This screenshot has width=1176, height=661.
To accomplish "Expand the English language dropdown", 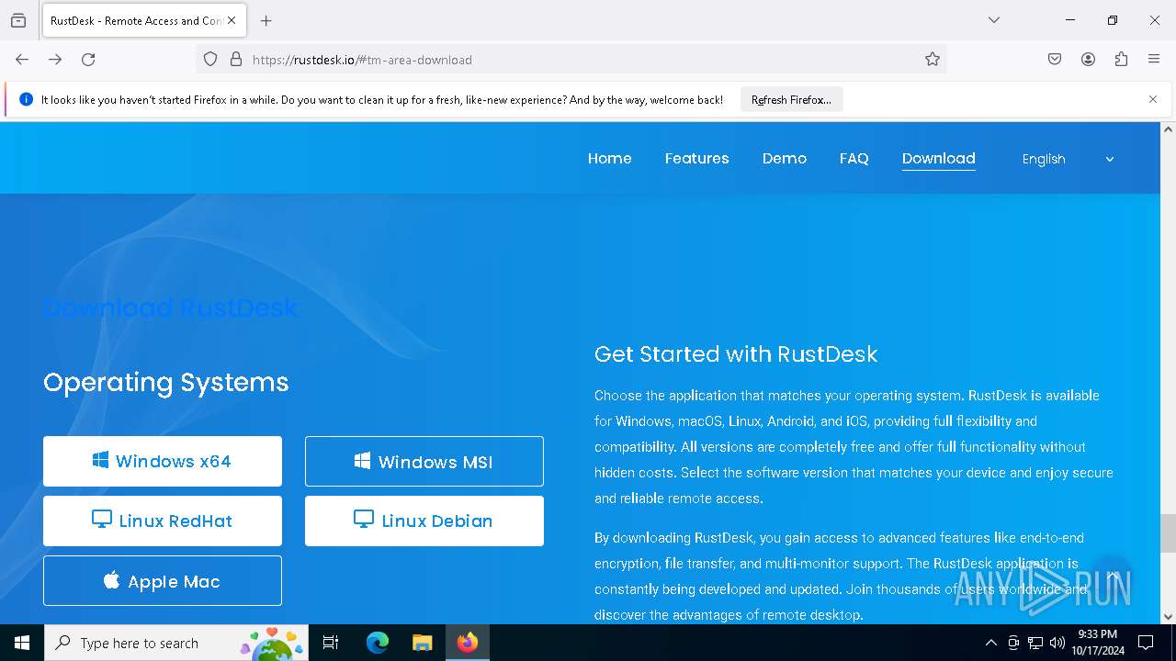I will pos(1068,159).
